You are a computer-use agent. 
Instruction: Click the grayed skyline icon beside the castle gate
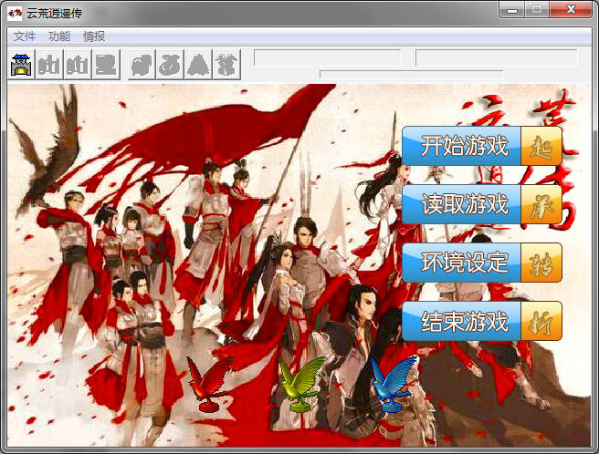click(x=49, y=65)
